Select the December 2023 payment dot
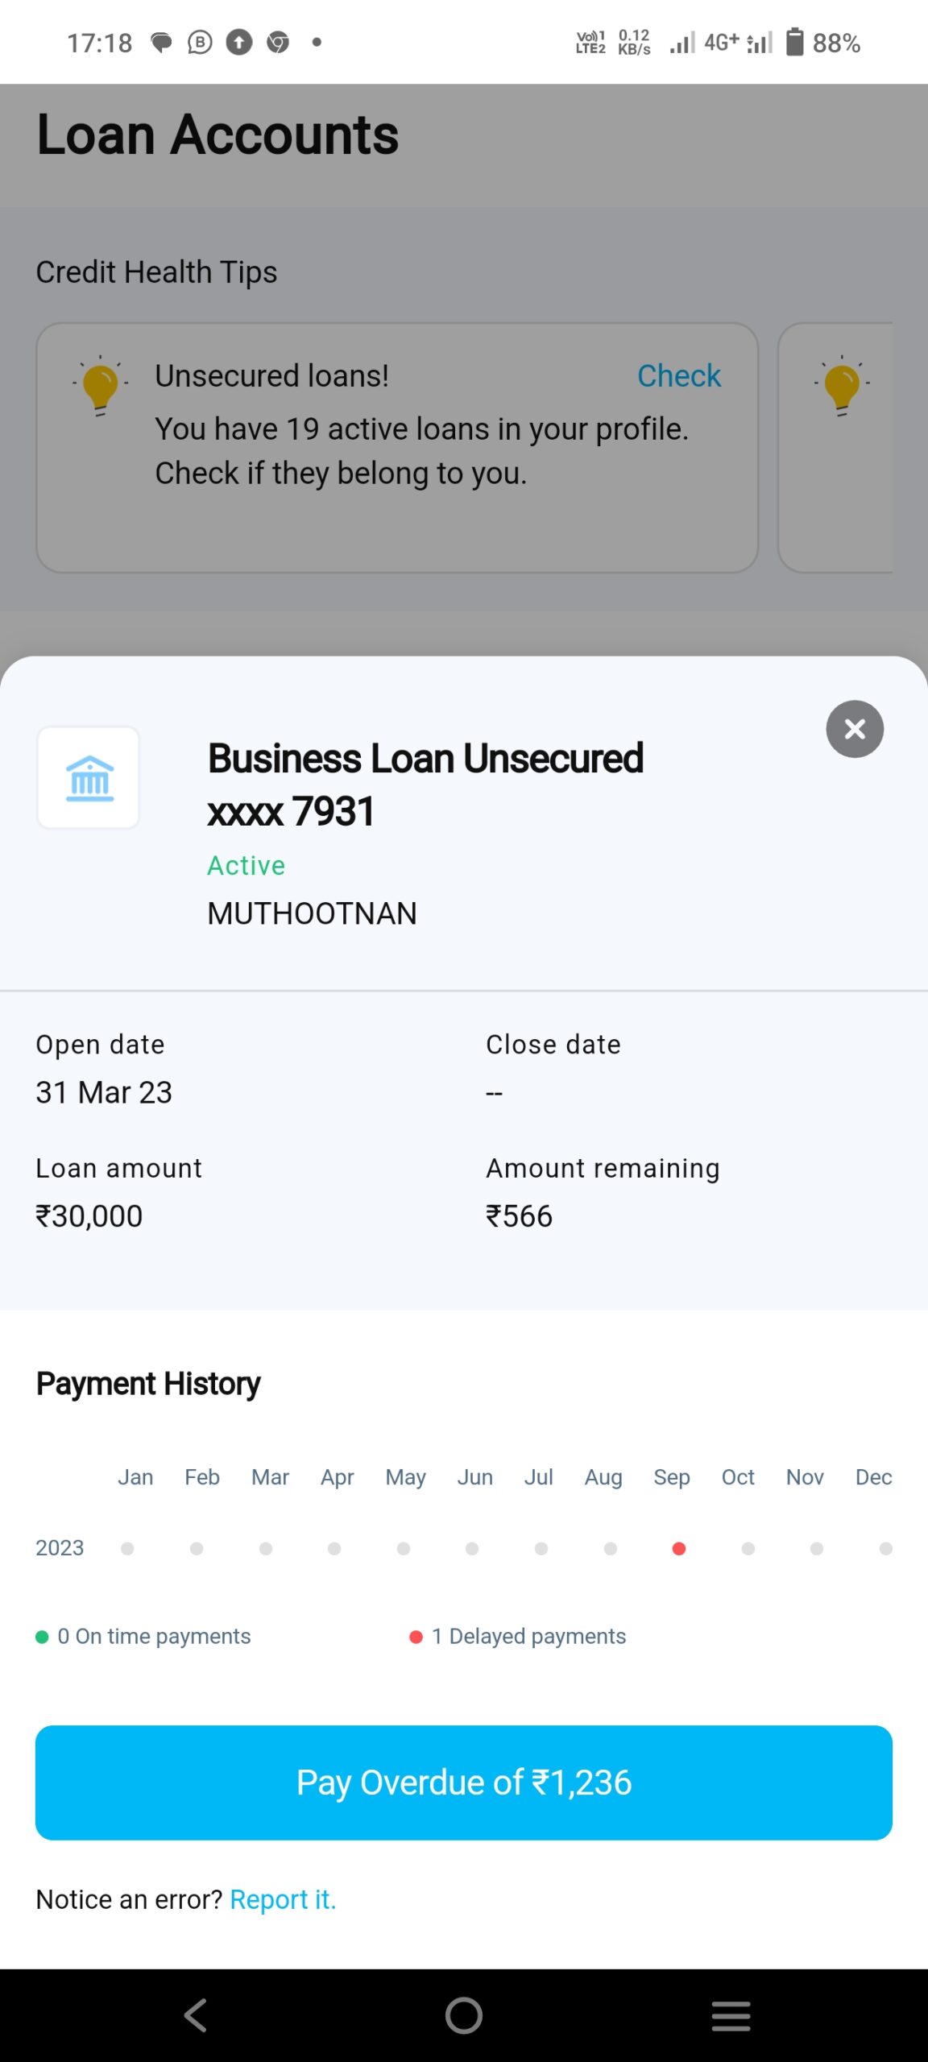 885,1548
